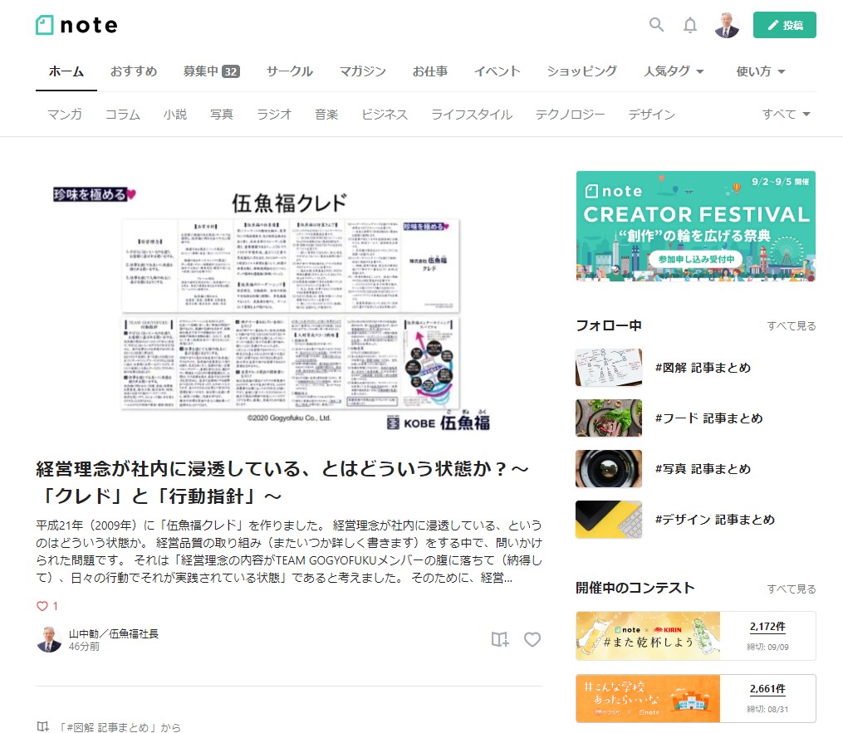Select the ビジネス category
This screenshot has height=733, width=843.
pyautogui.click(x=385, y=115)
